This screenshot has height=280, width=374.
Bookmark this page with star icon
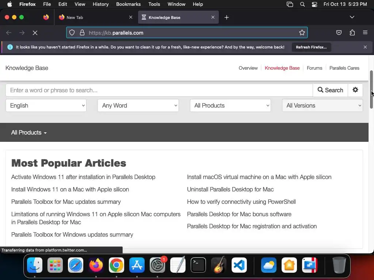(x=302, y=32)
